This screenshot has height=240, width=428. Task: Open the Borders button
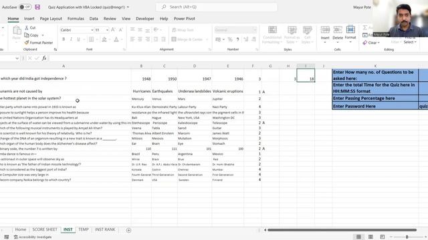(92, 39)
